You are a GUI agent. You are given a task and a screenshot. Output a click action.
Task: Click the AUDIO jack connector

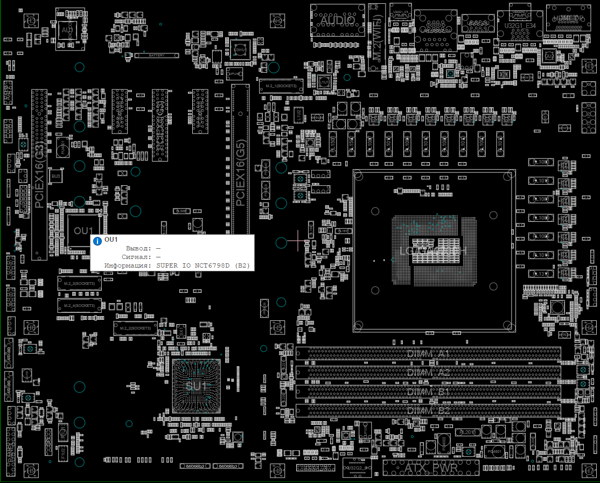click(x=338, y=20)
